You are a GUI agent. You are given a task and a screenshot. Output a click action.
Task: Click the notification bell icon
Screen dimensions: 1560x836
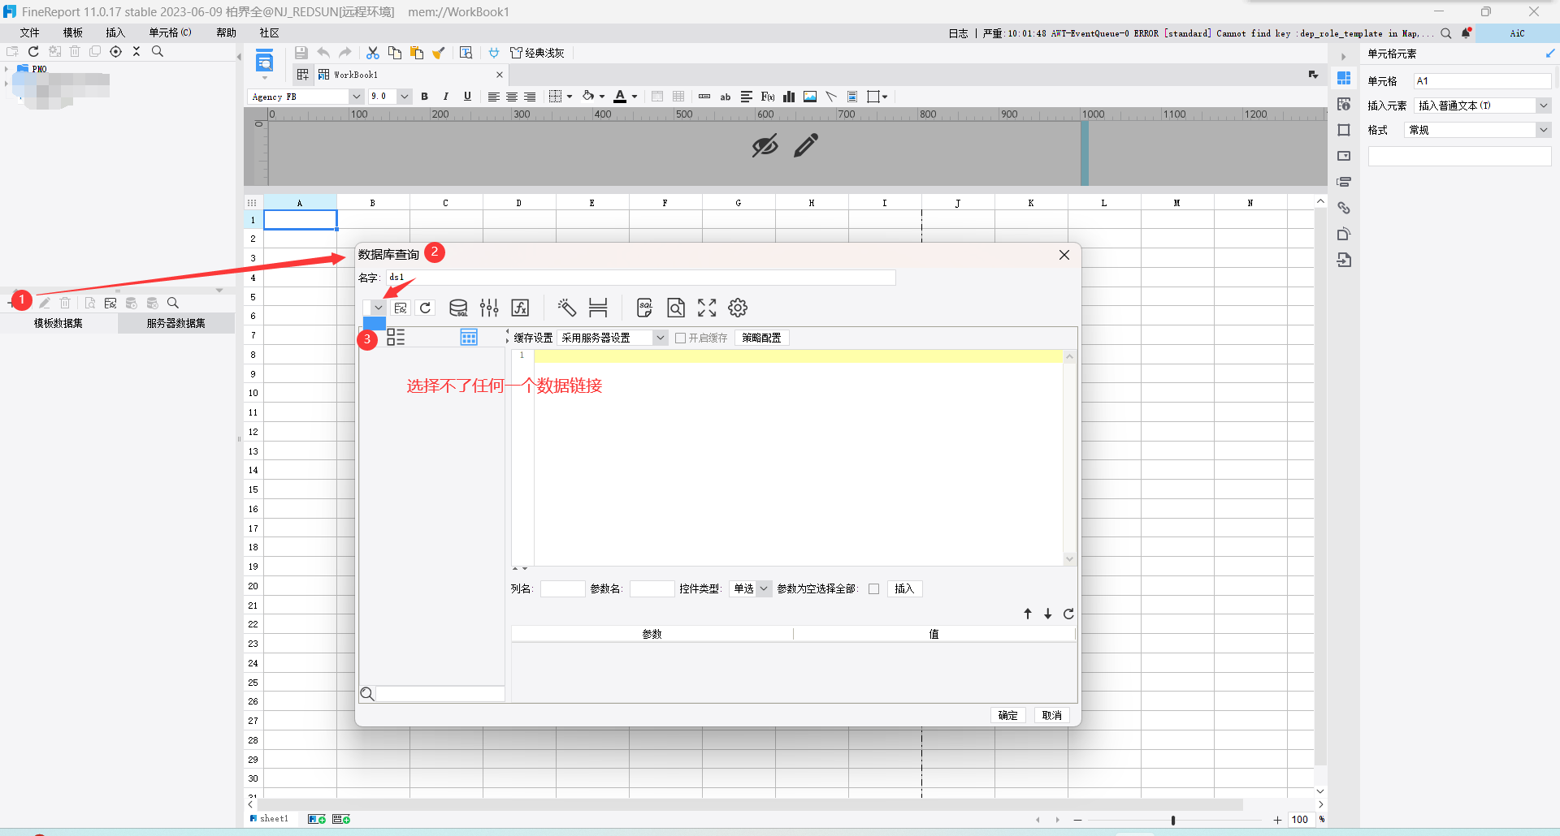1467,33
